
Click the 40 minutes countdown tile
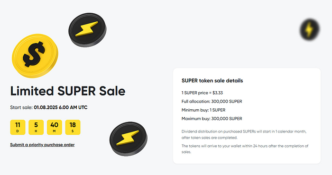click(x=55, y=127)
